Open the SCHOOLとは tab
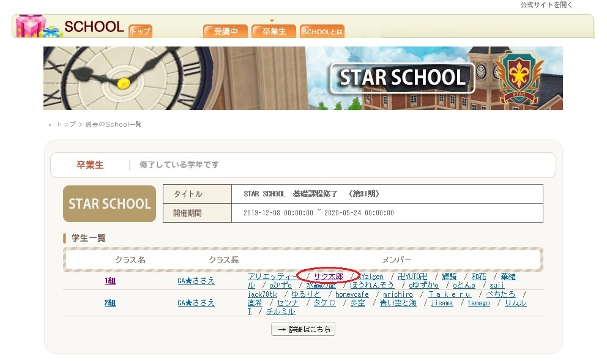The height and width of the screenshot is (361, 607). (x=322, y=31)
